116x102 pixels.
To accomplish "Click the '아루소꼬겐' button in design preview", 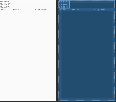I will 17,9.
